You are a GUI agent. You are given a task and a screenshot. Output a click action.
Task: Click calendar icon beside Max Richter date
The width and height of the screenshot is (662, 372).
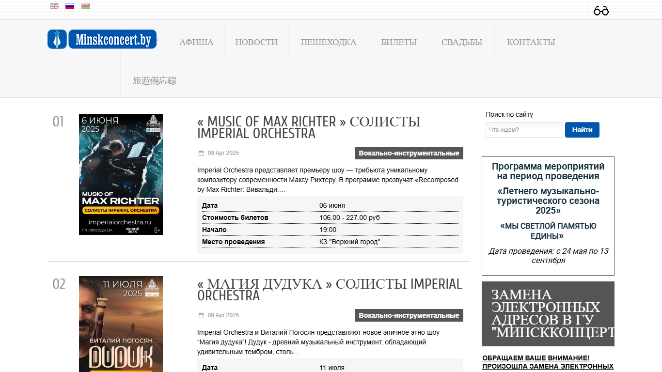coord(201,154)
